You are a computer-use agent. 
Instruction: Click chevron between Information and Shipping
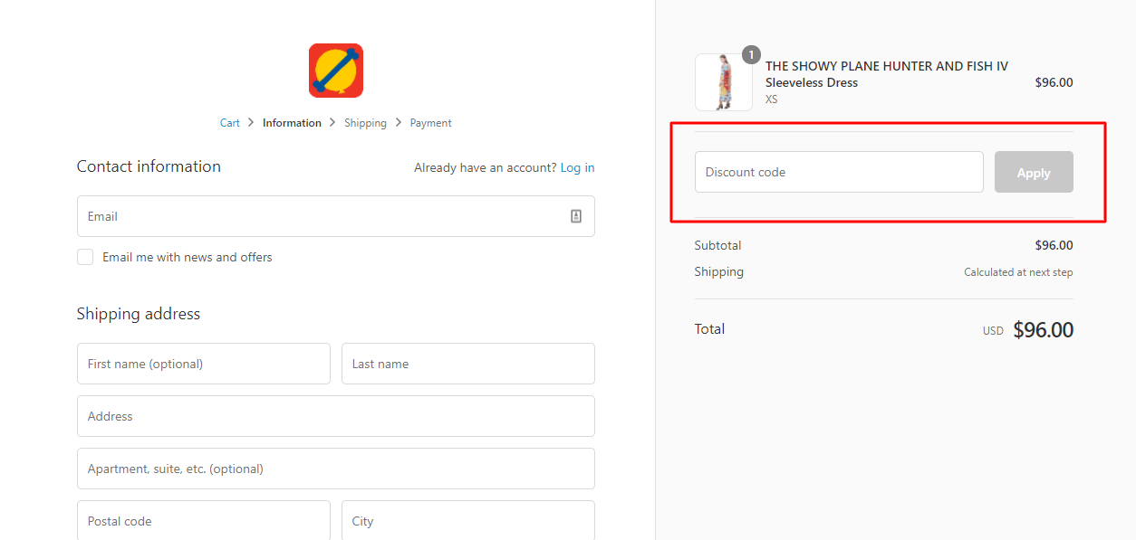pyautogui.click(x=332, y=122)
